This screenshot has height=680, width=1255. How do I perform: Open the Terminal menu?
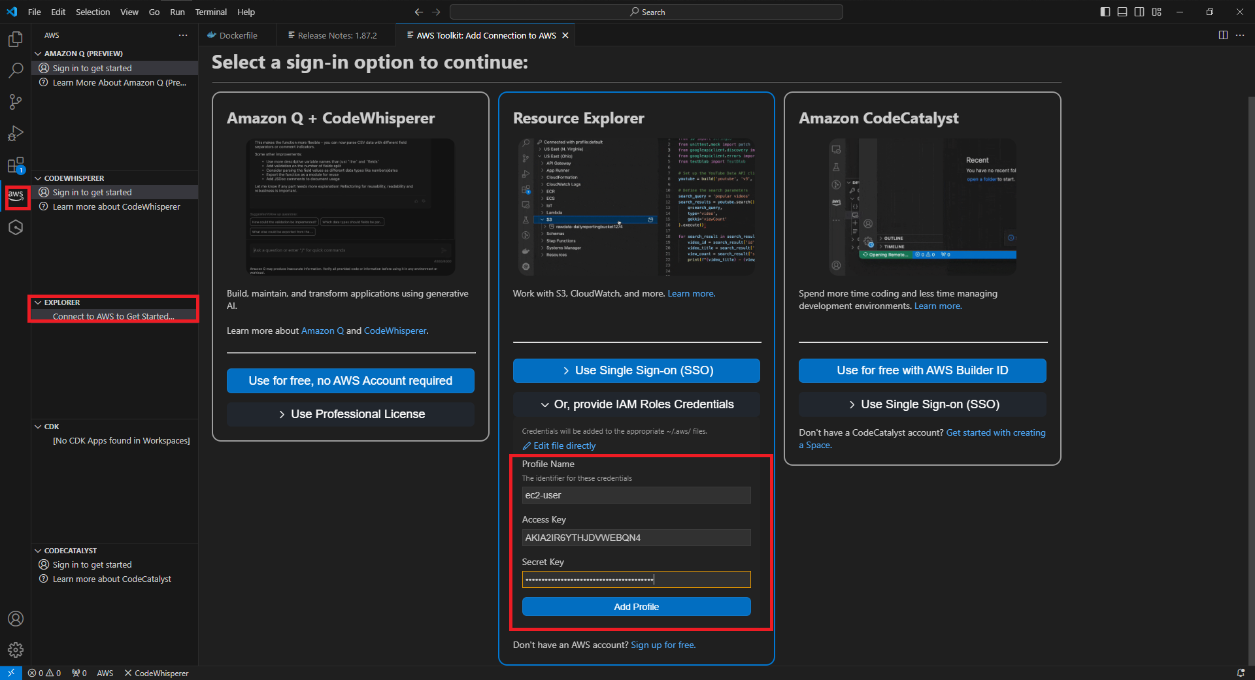tap(210, 12)
